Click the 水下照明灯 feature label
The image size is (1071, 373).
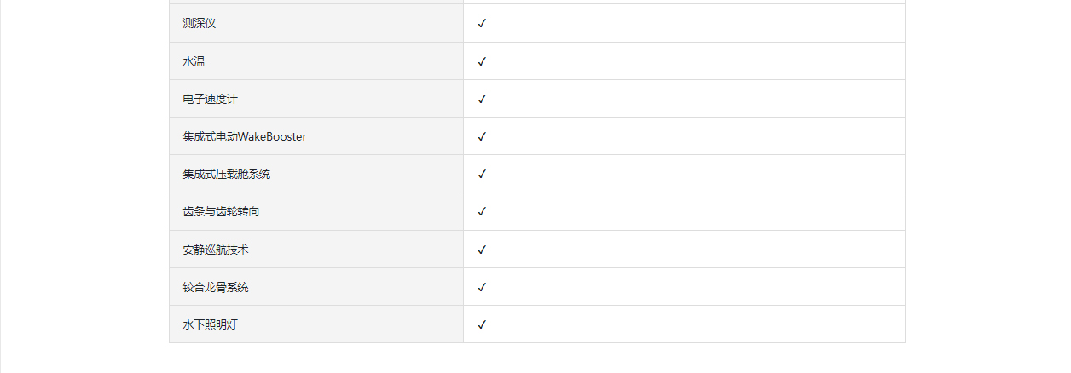[210, 324]
